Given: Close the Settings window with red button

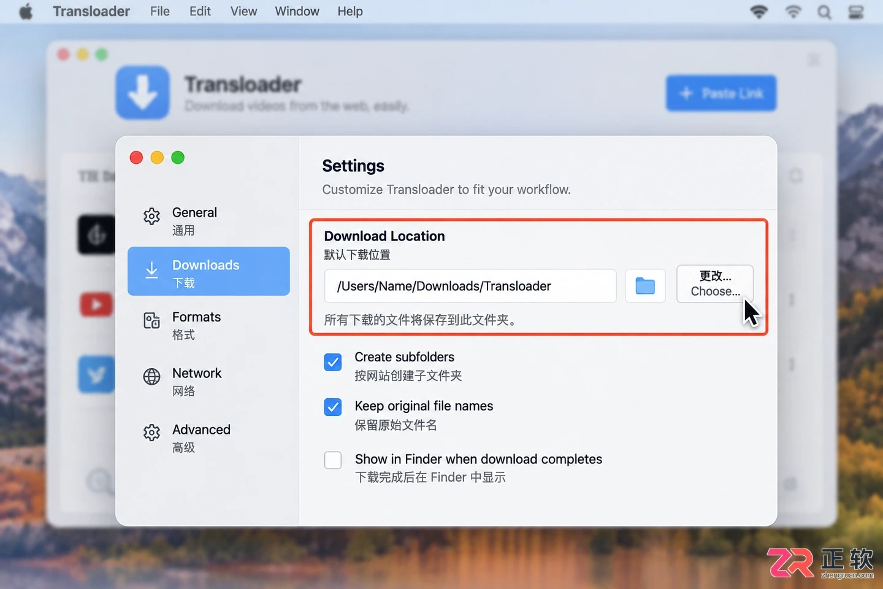Looking at the screenshot, I should coord(136,158).
